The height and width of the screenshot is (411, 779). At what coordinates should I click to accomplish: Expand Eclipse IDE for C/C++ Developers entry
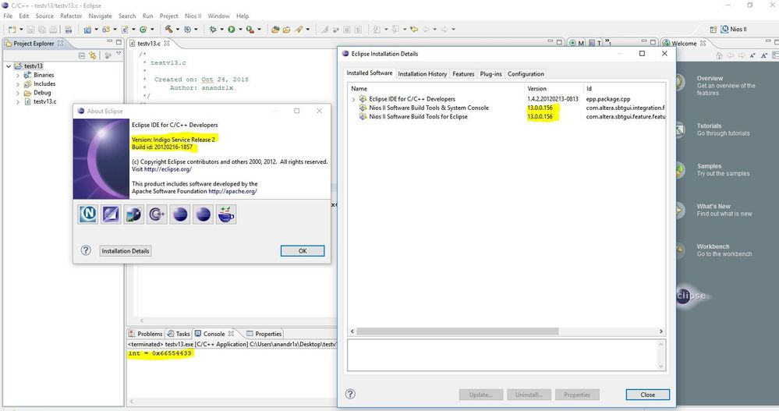click(x=353, y=99)
